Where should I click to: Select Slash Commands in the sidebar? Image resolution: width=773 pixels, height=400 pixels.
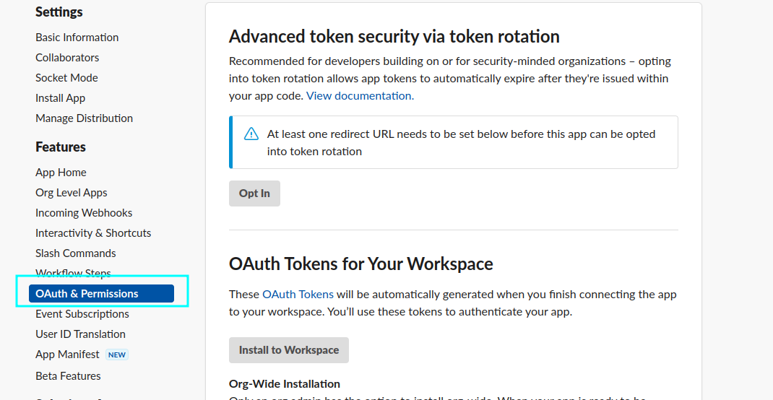(x=75, y=253)
